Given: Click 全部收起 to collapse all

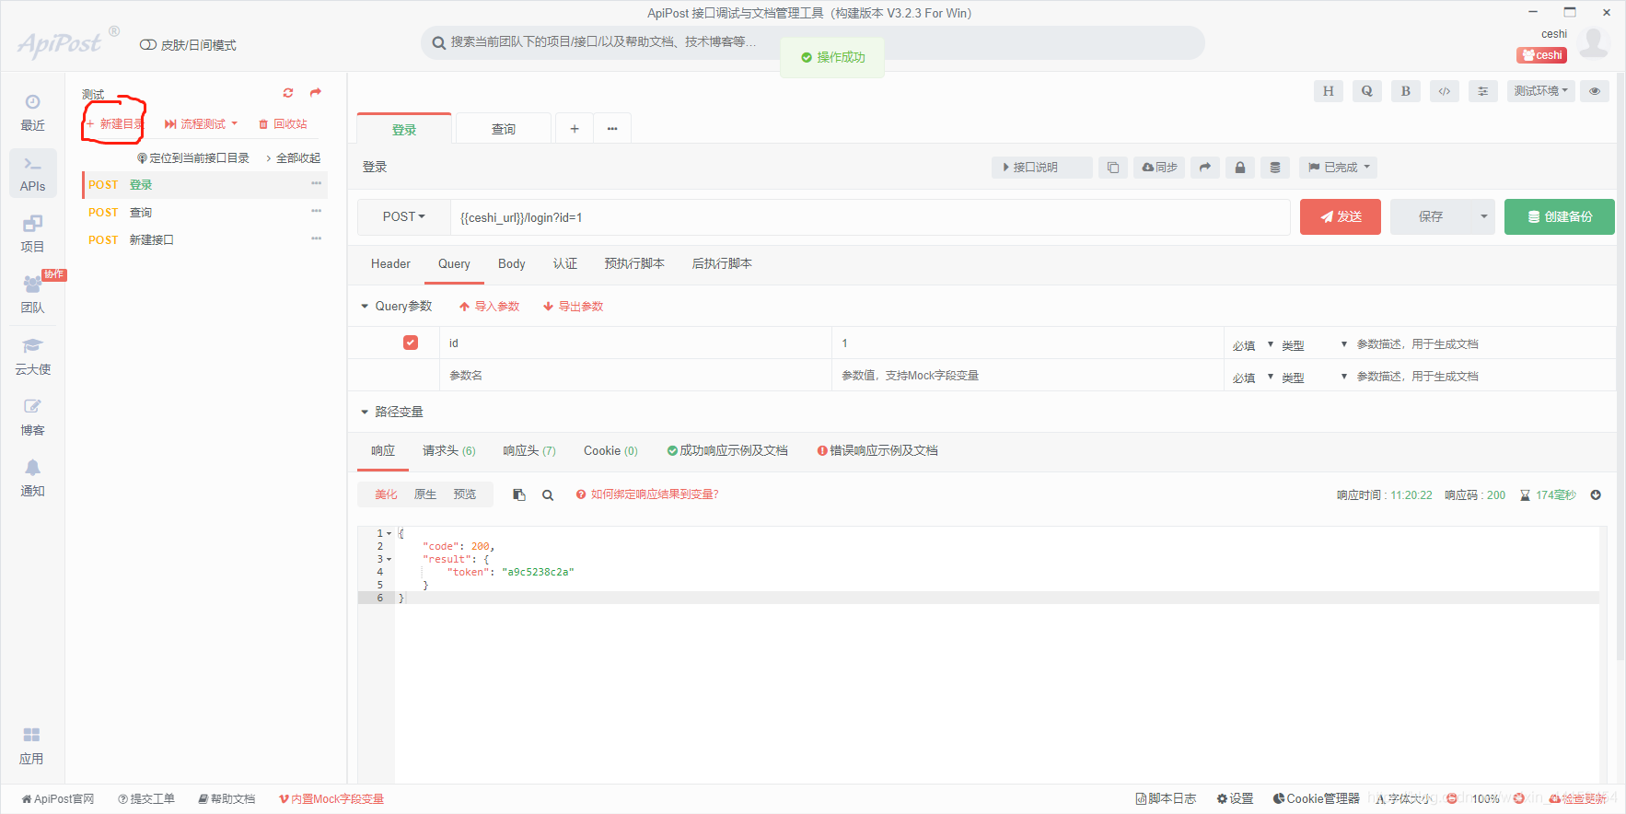Looking at the screenshot, I should [x=294, y=157].
